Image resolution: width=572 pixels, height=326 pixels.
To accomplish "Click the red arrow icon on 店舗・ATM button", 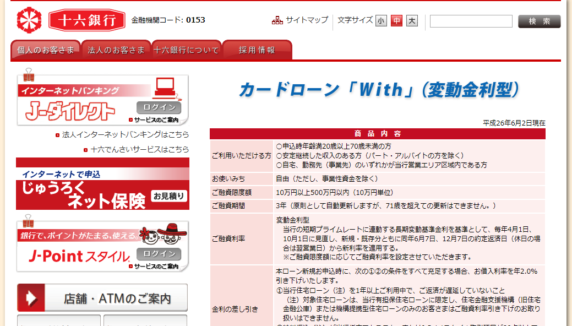I will coord(31,297).
